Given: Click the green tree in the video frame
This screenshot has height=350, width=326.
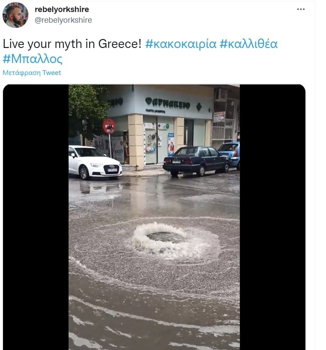Looking at the screenshot, I should (x=88, y=111).
